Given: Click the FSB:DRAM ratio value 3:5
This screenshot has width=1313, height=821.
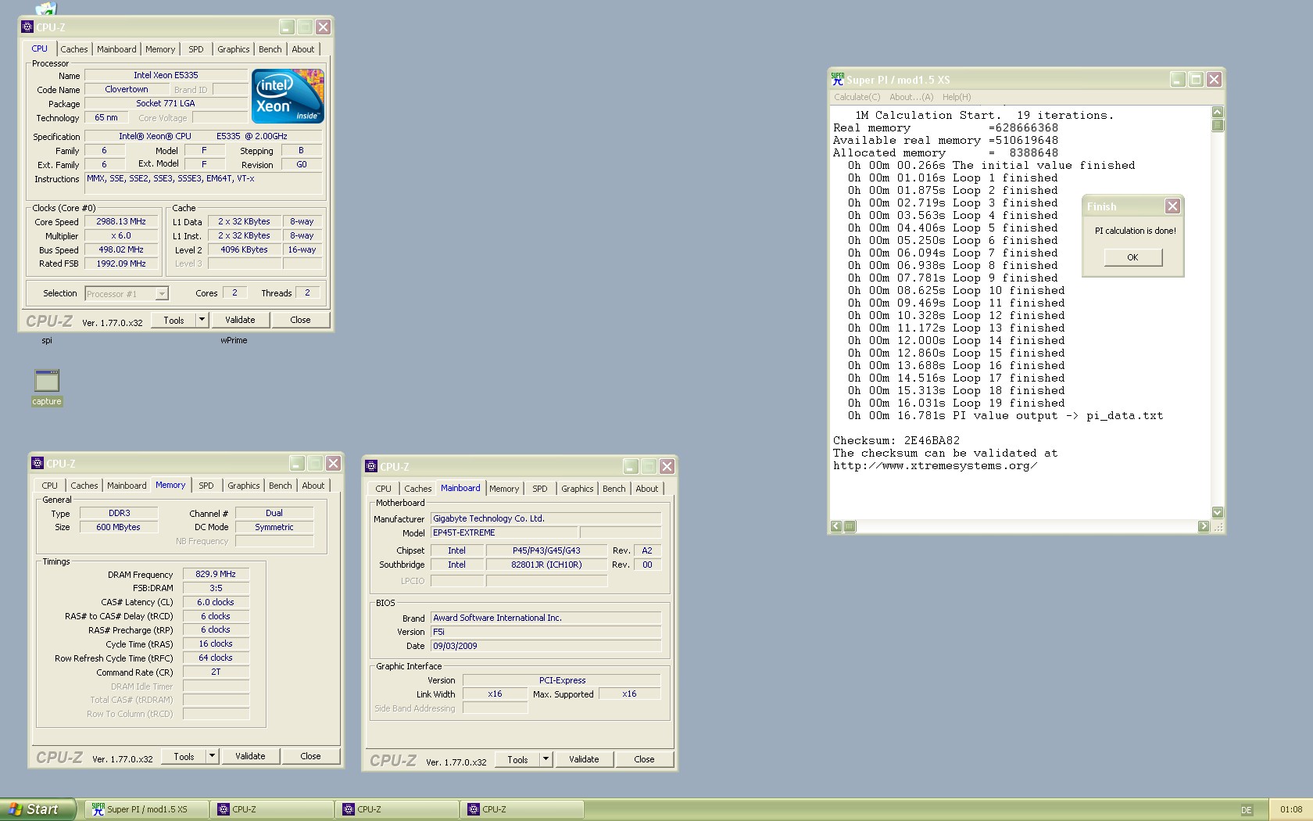Looking at the screenshot, I should [216, 588].
